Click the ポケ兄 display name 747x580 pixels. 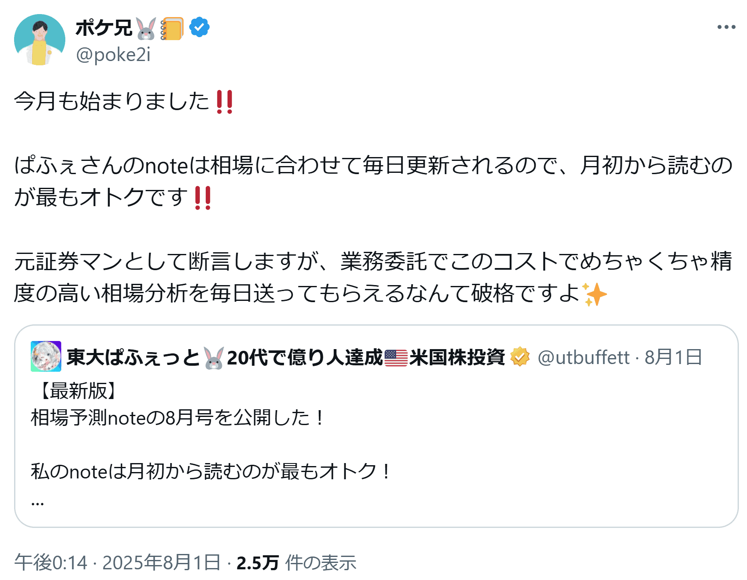pyautogui.click(x=104, y=28)
